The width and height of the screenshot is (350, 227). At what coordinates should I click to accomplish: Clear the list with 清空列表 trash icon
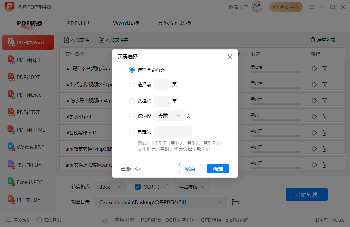(x=312, y=40)
